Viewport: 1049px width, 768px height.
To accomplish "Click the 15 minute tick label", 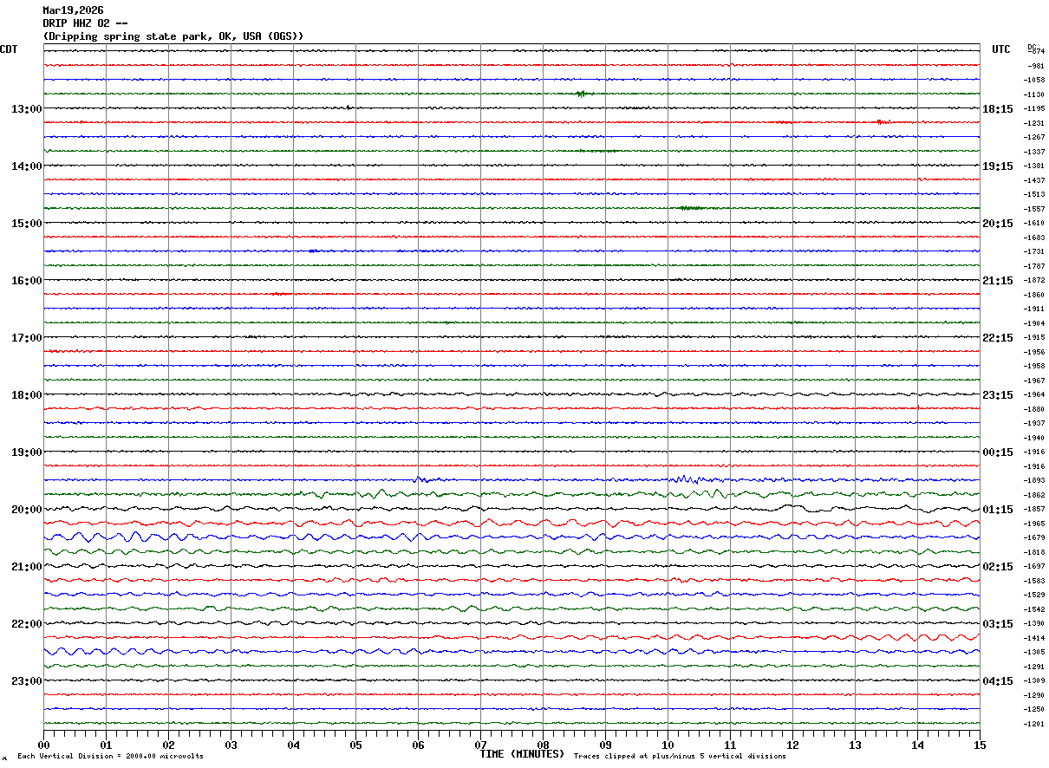I will click(x=980, y=745).
